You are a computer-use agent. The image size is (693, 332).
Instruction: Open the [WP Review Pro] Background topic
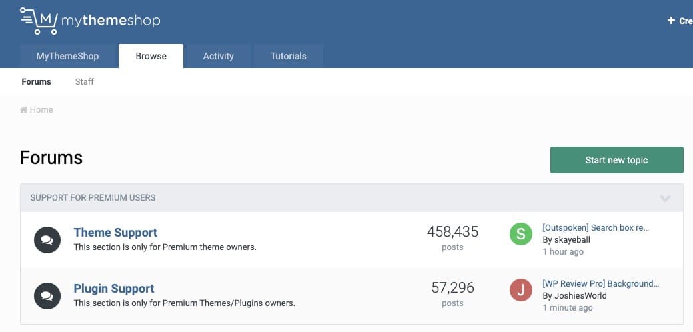[601, 284]
